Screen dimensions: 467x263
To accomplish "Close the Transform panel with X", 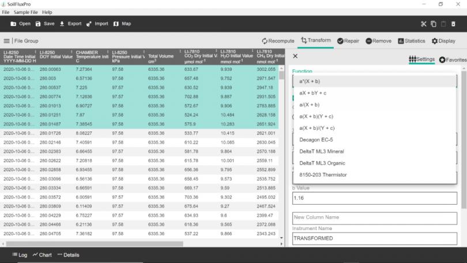I will coord(295,56).
